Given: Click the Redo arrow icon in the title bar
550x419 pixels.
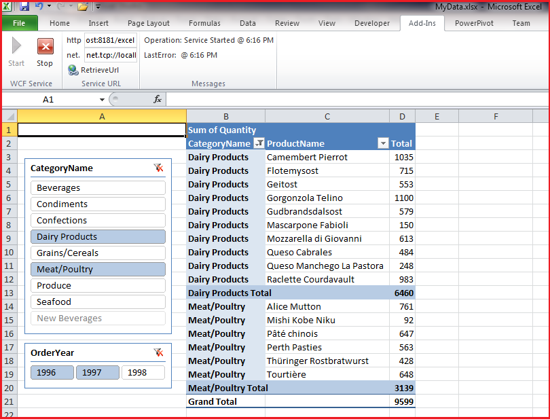Looking at the screenshot, I should 60,6.
